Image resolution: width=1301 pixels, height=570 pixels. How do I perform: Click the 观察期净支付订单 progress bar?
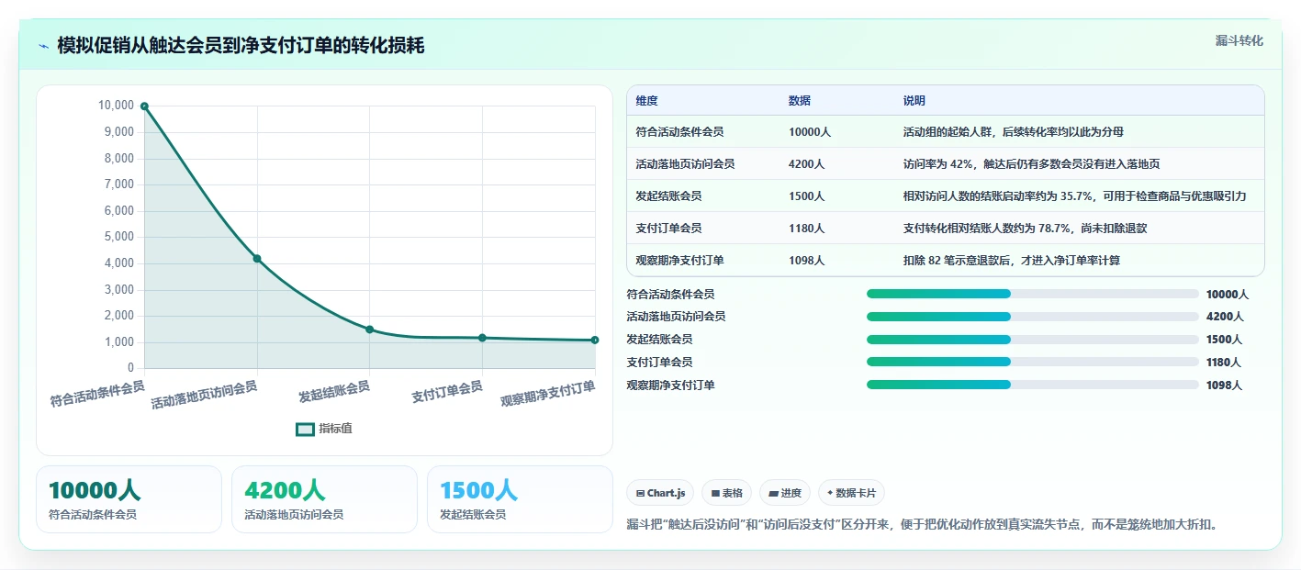pyautogui.click(x=1033, y=385)
